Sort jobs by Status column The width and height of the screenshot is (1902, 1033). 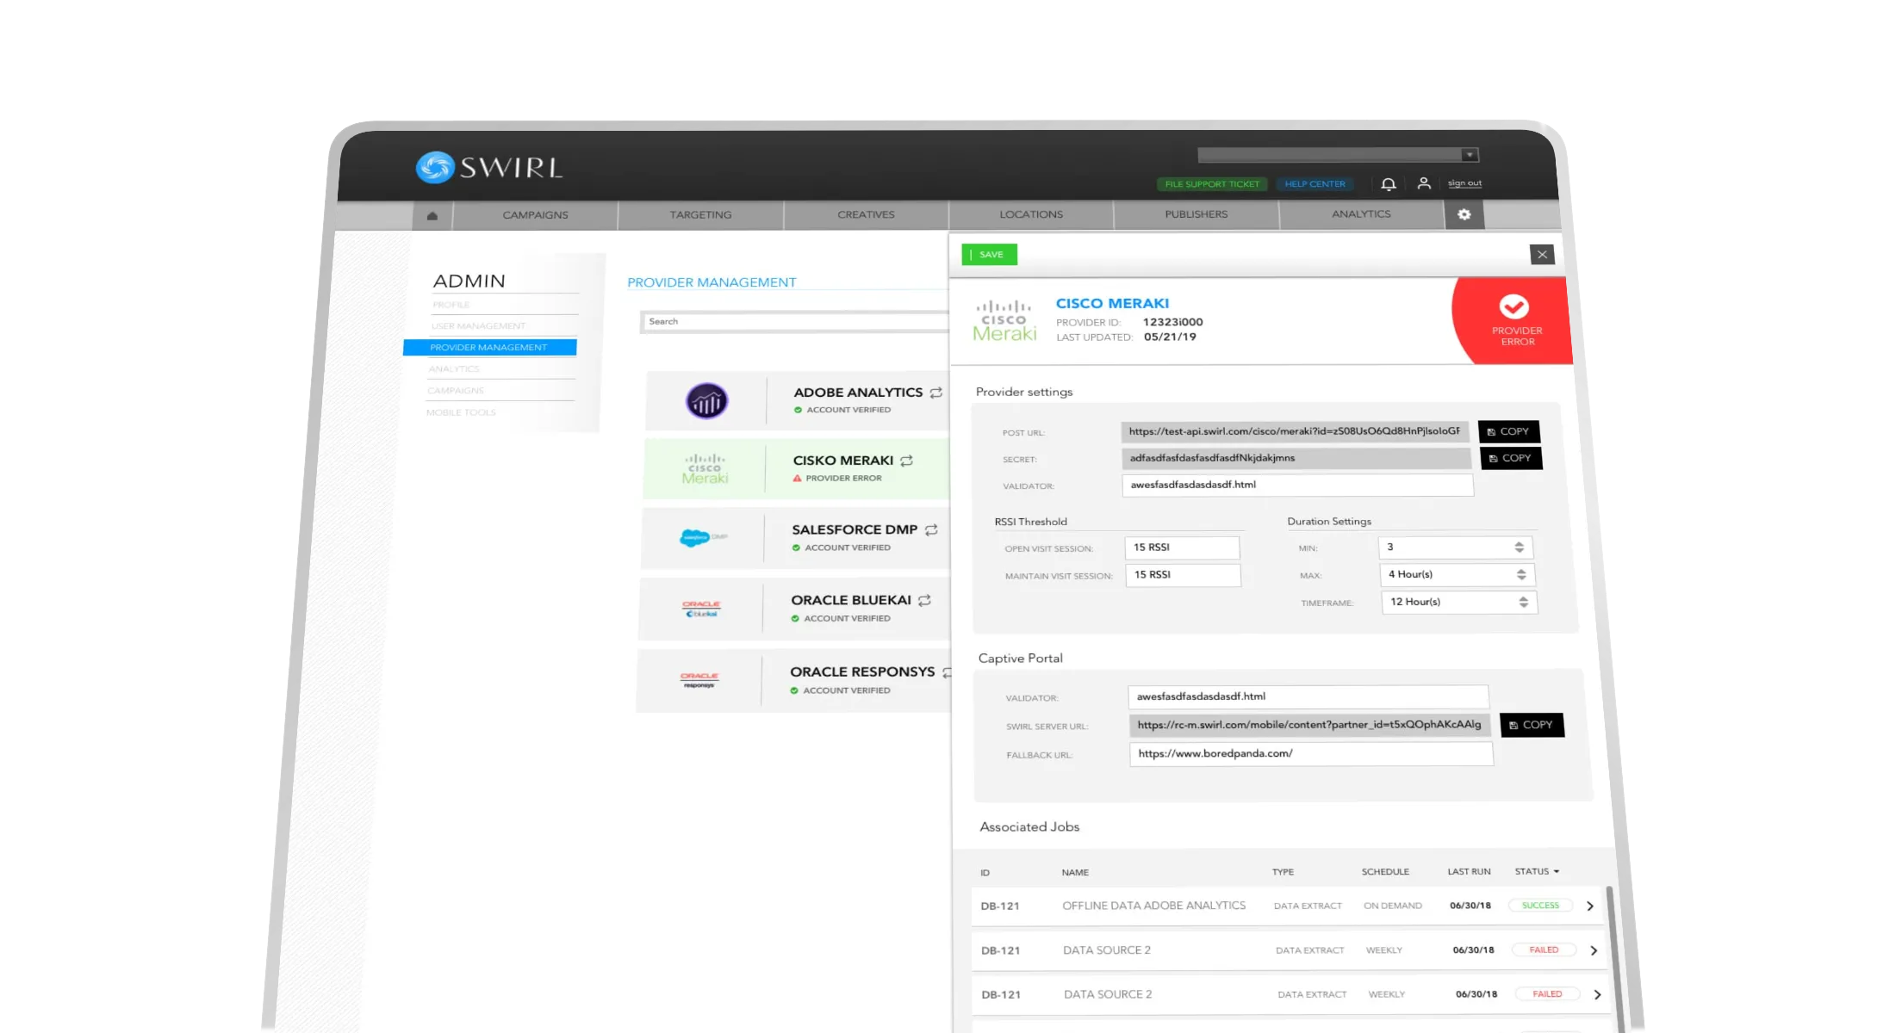[1537, 872]
